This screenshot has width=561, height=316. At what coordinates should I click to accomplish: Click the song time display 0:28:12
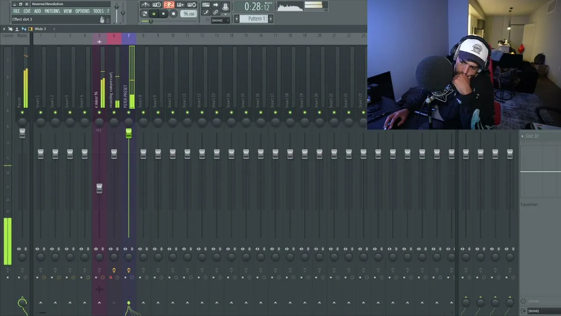pos(257,7)
